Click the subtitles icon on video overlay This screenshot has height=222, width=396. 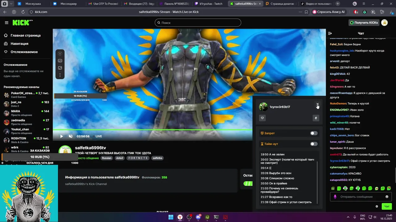click(x=60, y=61)
